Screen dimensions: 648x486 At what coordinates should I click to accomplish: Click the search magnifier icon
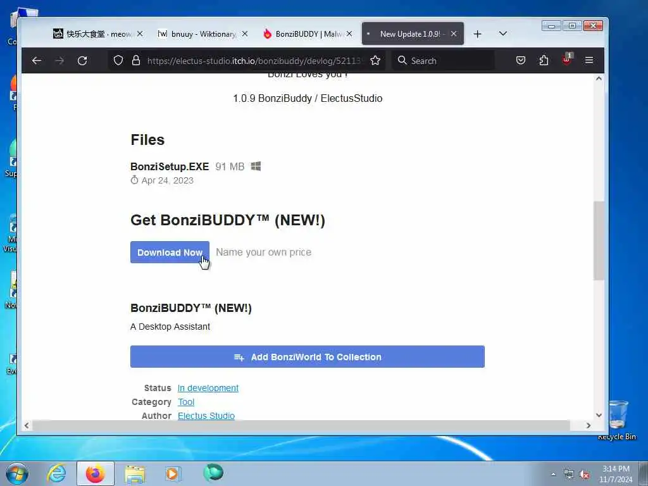402,60
